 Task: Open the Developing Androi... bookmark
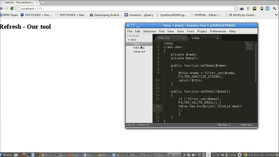coord(105,15)
